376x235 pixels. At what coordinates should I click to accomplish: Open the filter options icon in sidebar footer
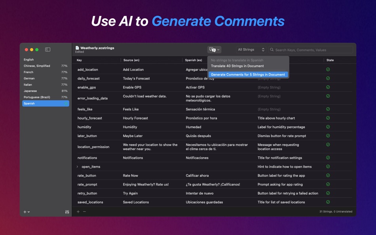pos(67,212)
